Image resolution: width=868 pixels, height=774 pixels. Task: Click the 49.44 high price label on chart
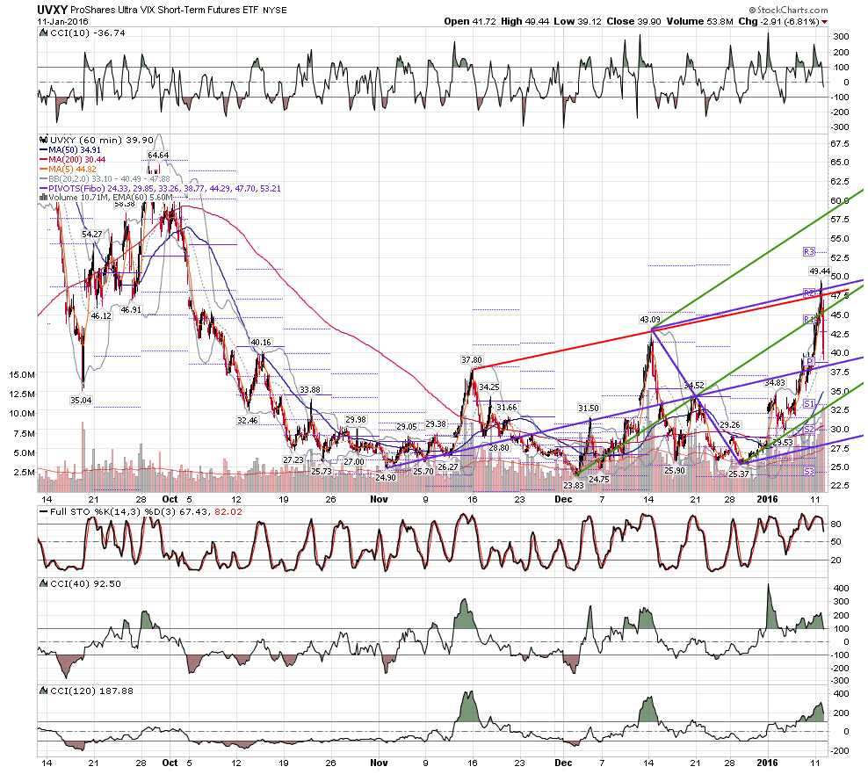[x=820, y=271]
